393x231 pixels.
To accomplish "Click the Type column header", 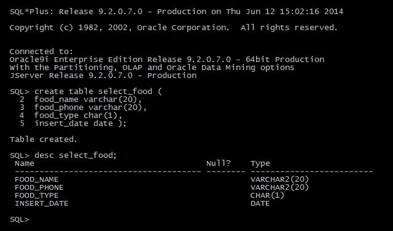I will tap(260, 164).
